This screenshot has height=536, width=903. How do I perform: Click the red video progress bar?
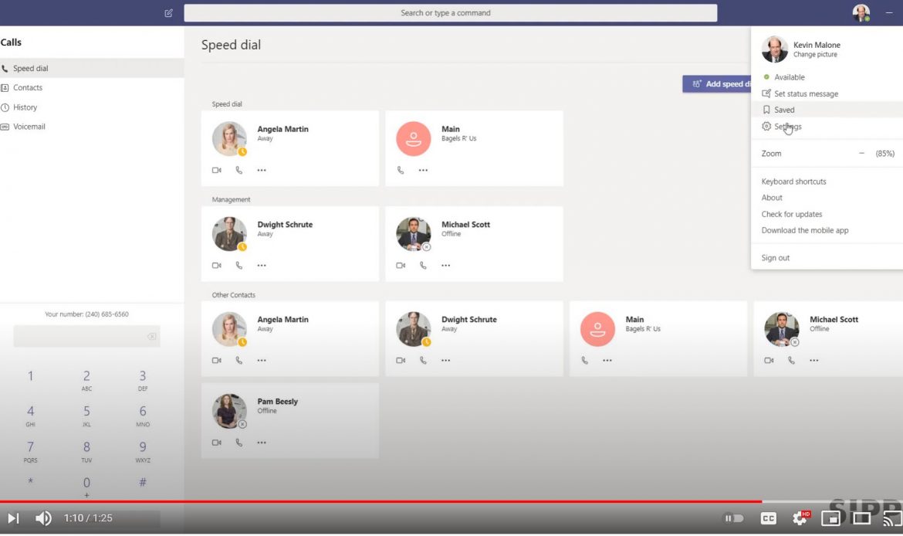(386, 501)
